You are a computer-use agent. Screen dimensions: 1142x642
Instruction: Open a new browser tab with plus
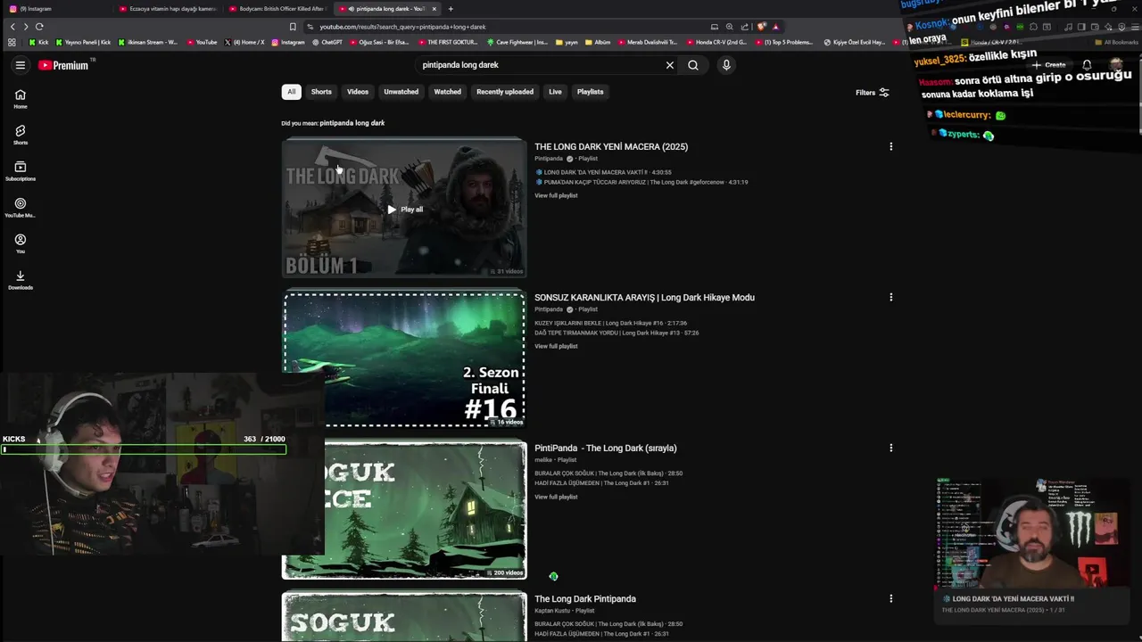(x=451, y=9)
